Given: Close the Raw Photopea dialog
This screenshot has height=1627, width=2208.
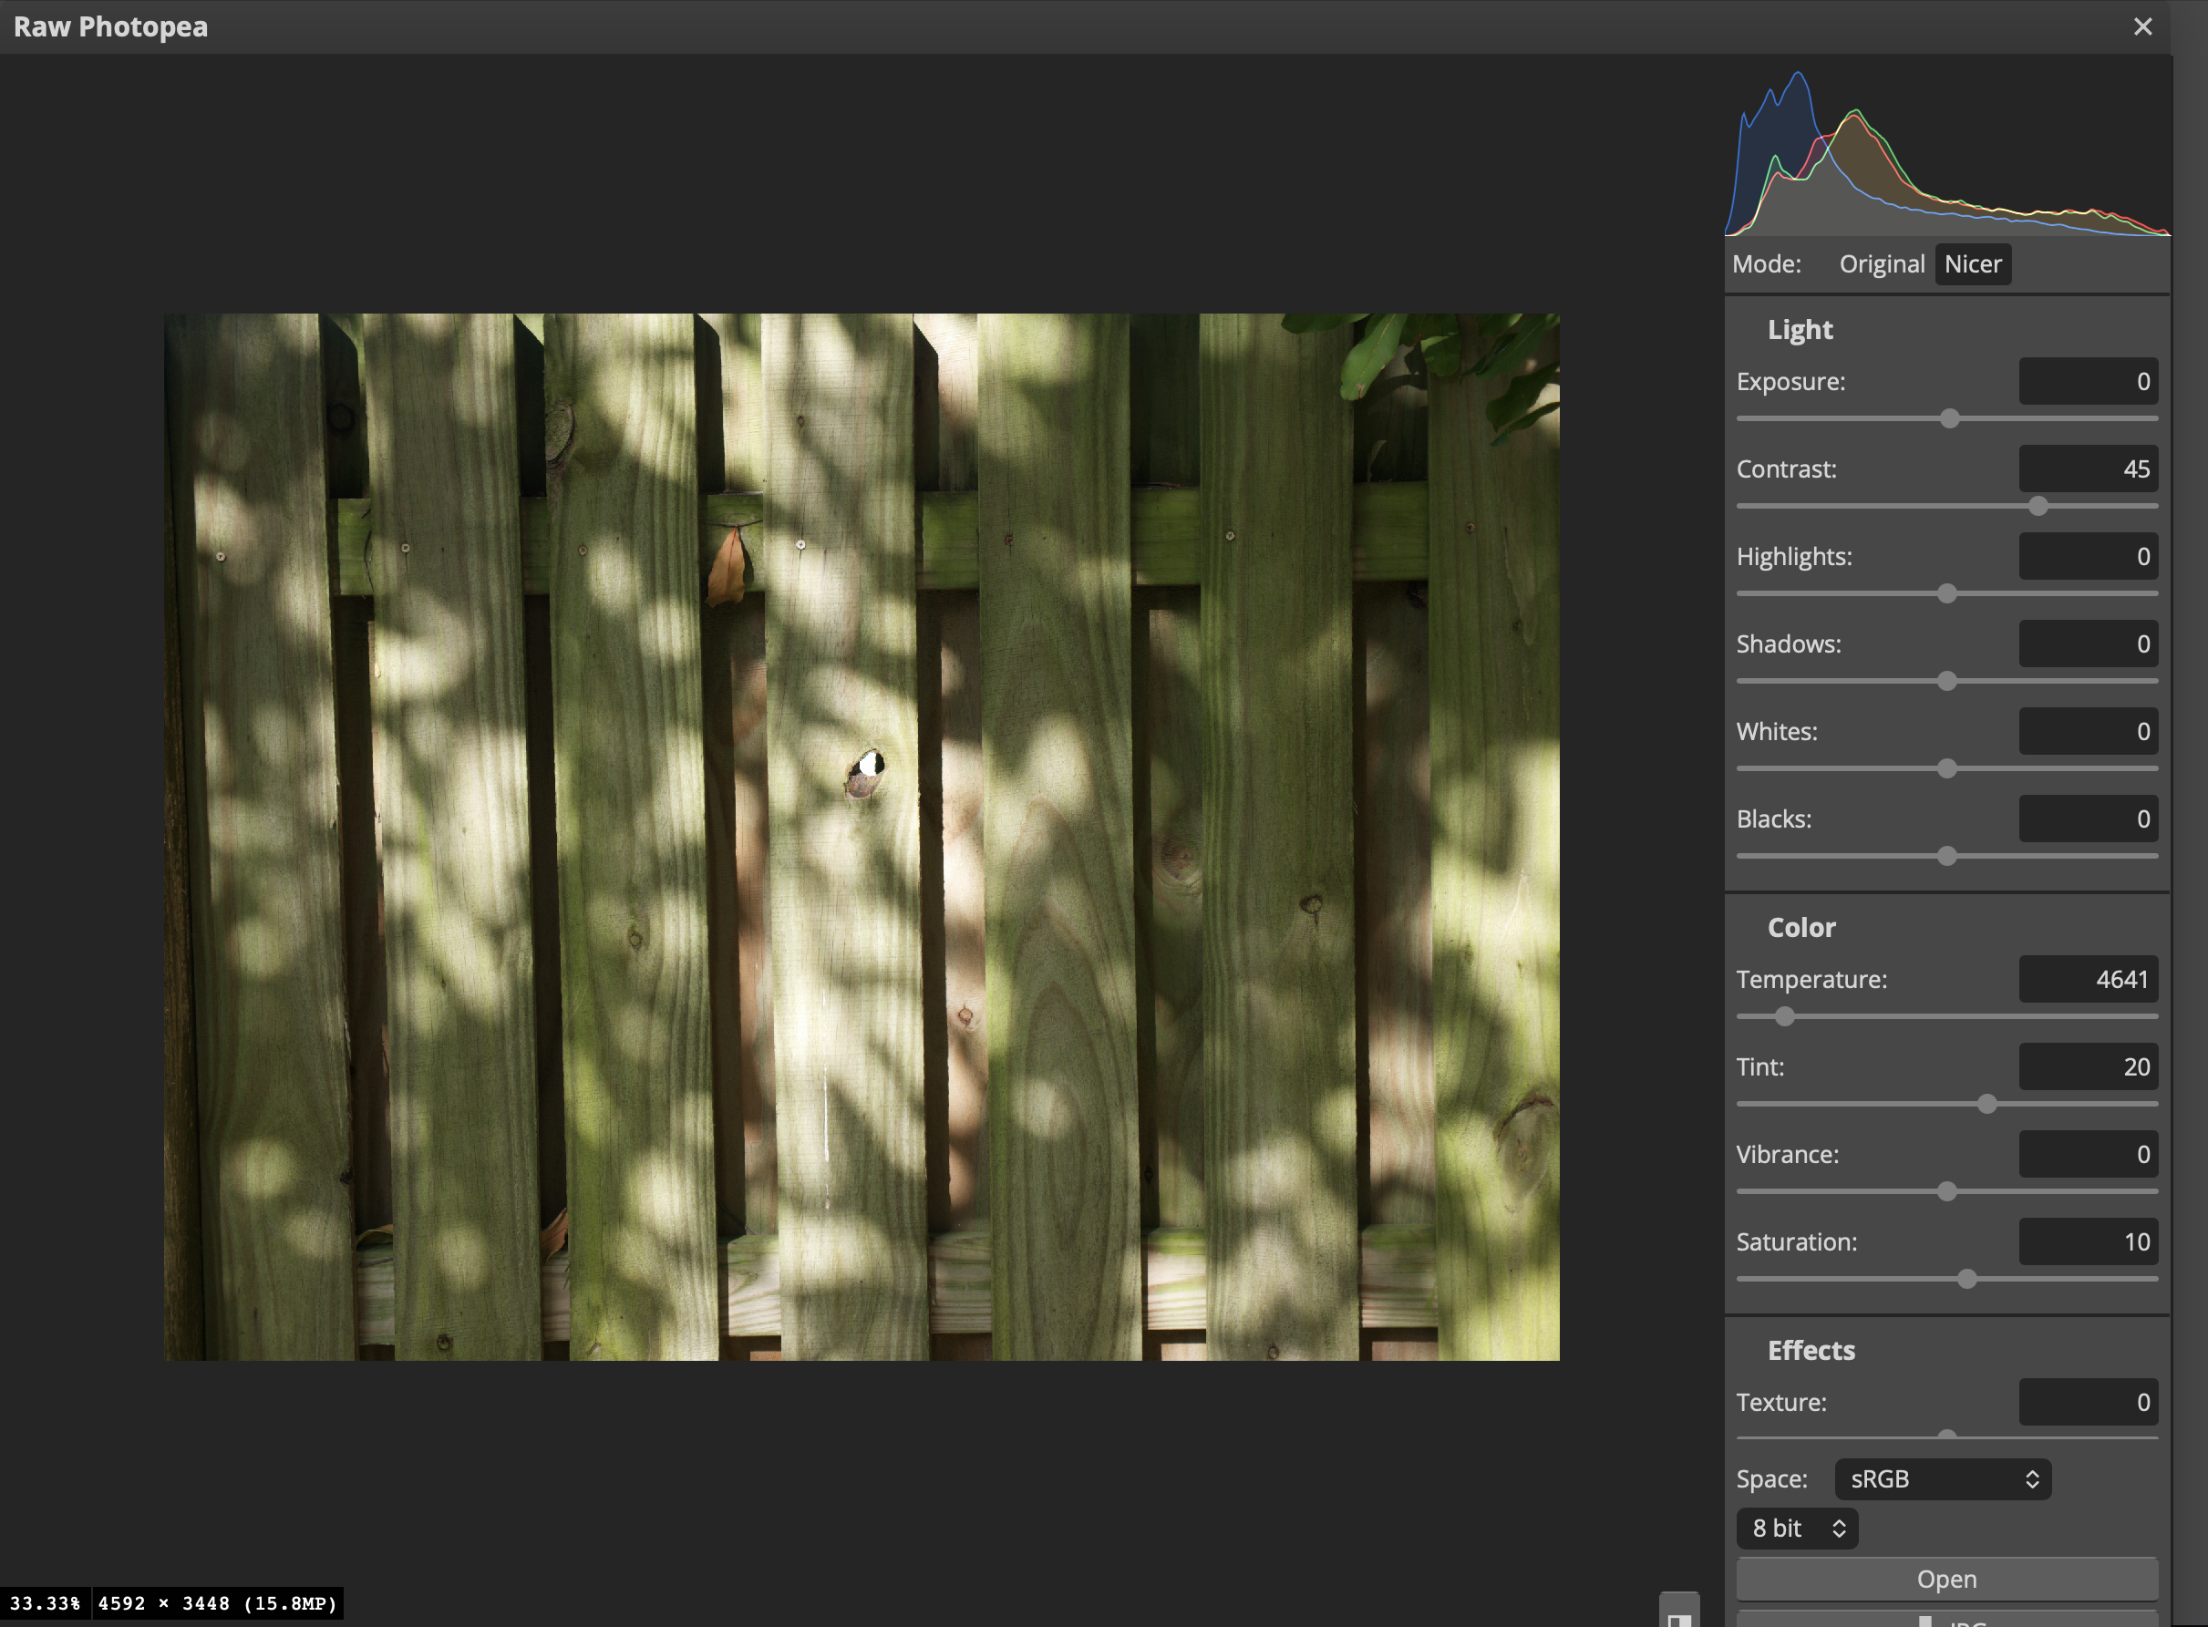Looking at the screenshot, I should (x=2142, y=26).
